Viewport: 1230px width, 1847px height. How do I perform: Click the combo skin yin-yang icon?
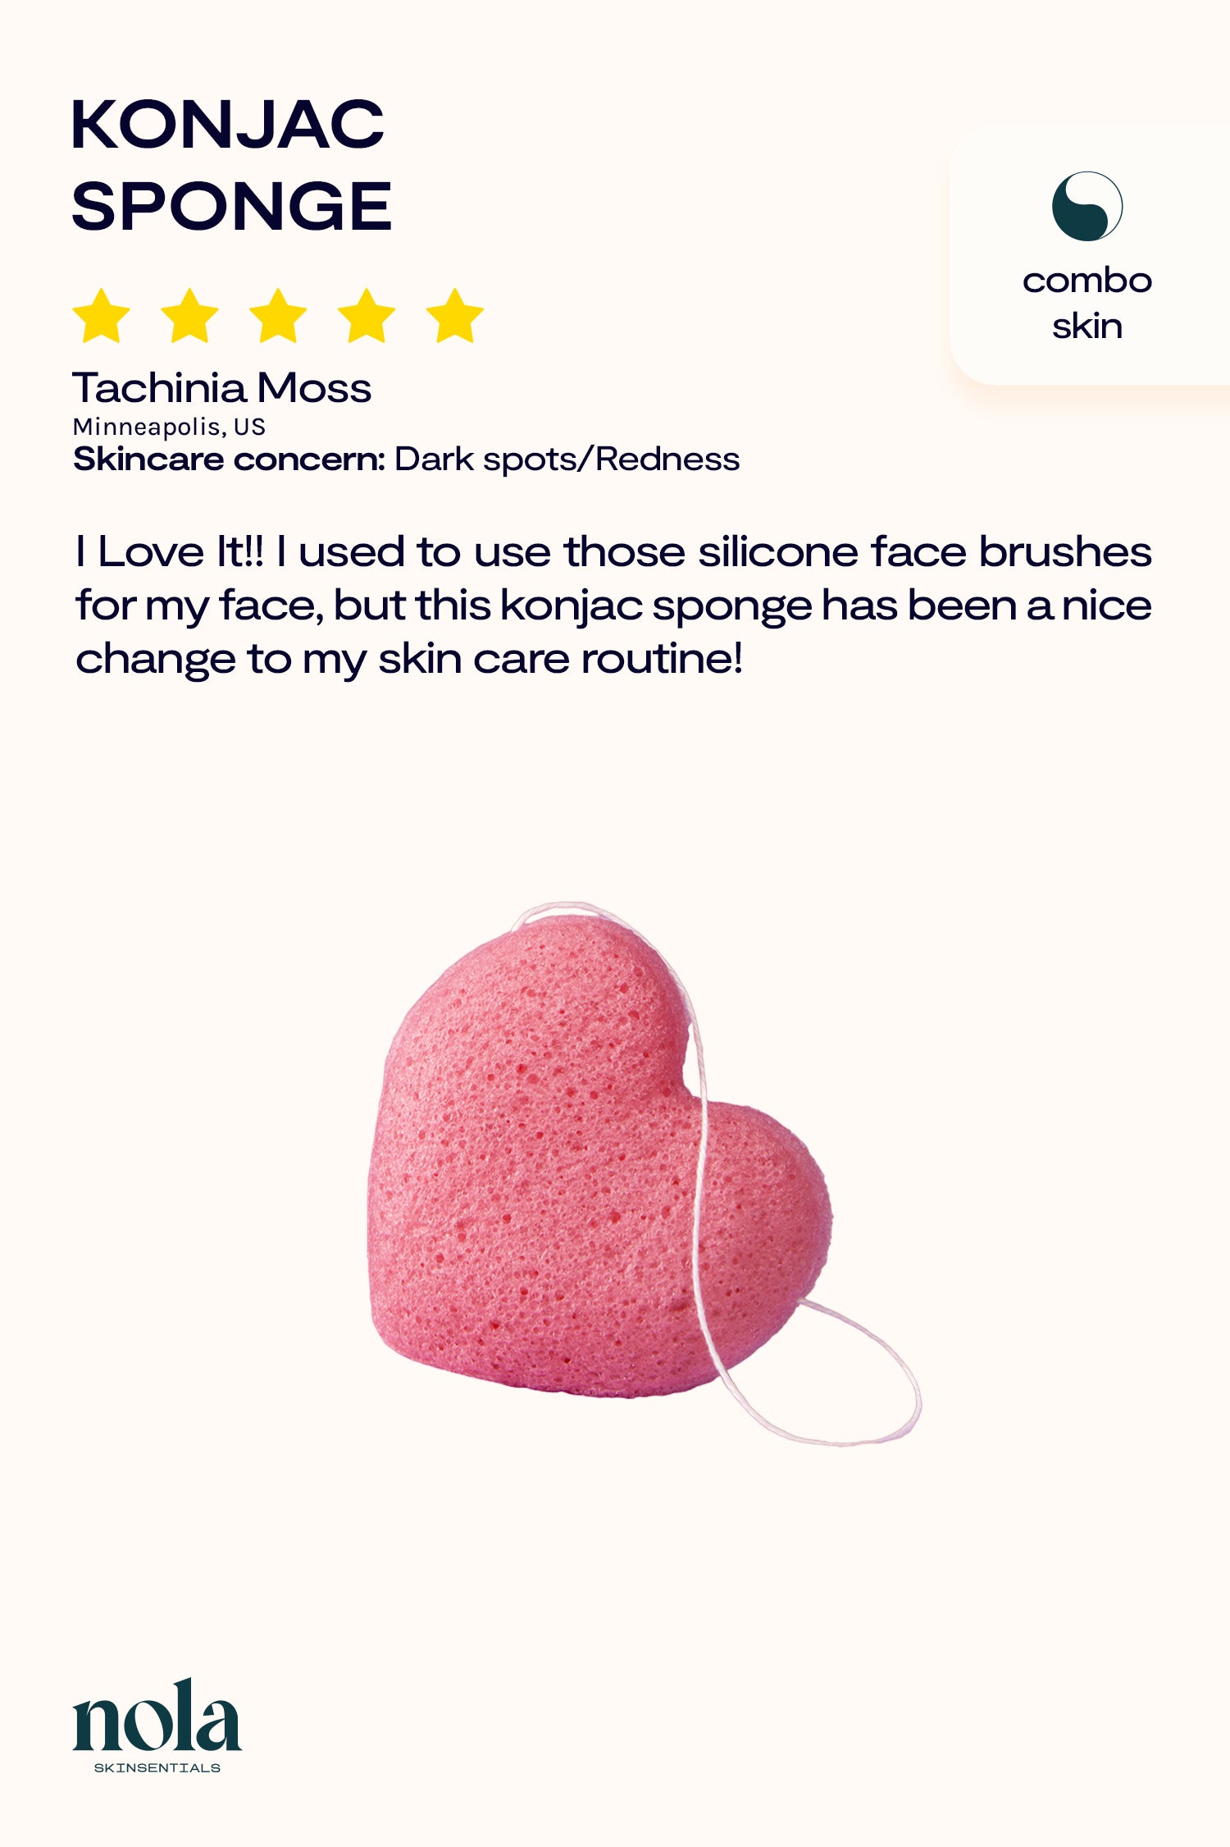click(1086, 206)
